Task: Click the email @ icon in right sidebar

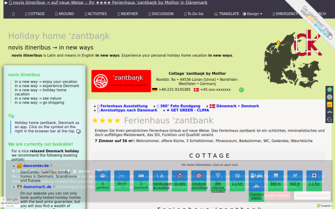Action: pos(329,97)
